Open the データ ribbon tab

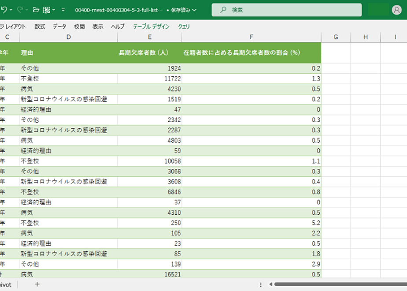(59, 26)
